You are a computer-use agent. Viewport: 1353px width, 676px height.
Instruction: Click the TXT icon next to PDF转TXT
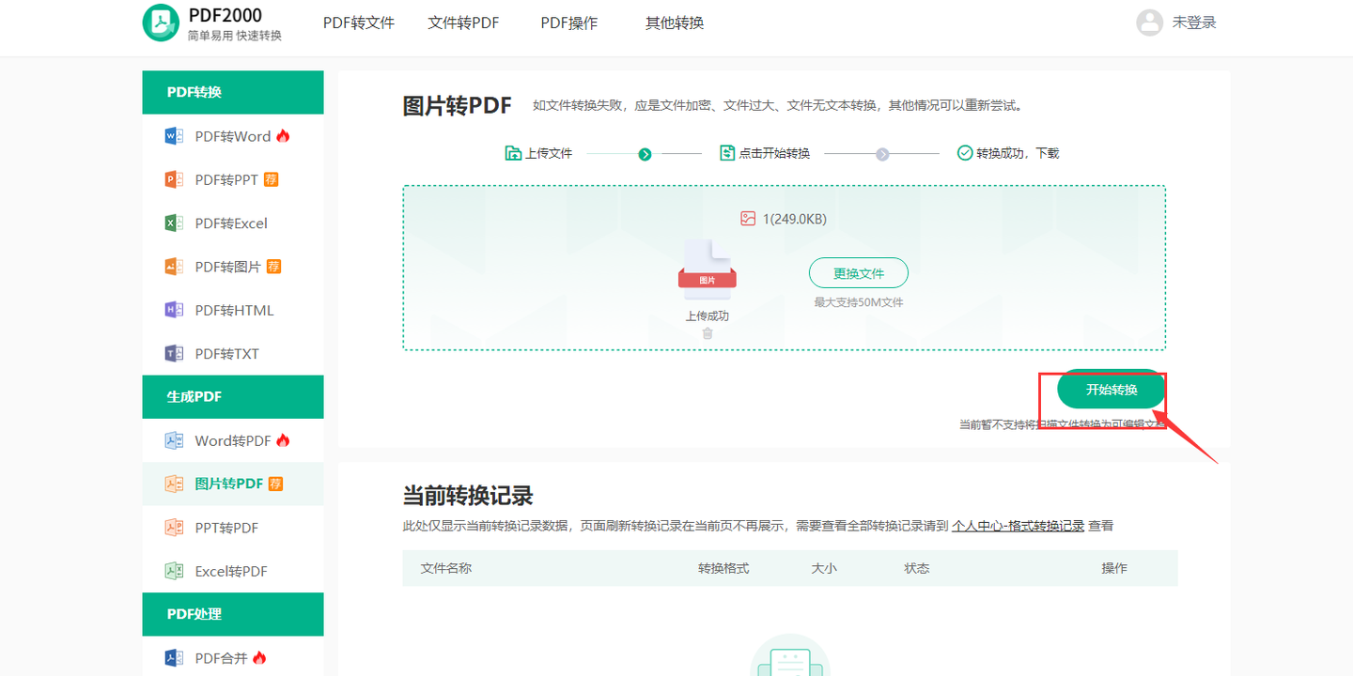[174, 354]
